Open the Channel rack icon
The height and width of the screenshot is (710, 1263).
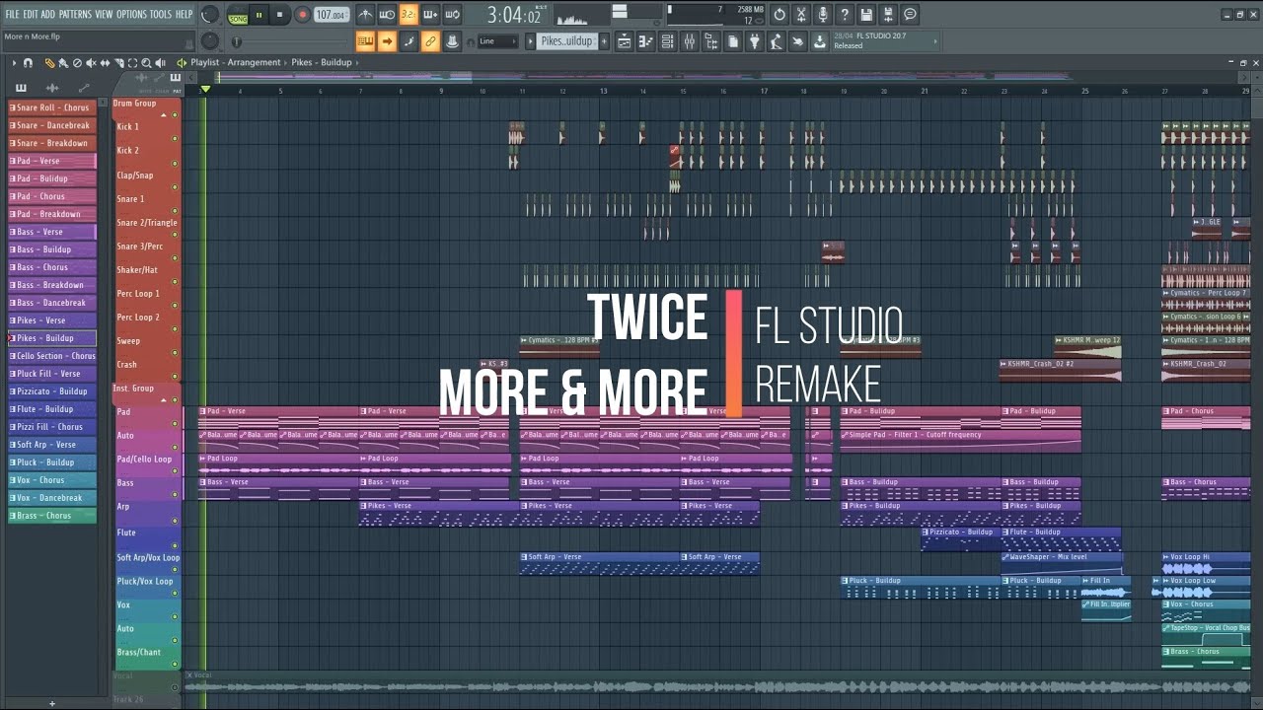[668, 41]
